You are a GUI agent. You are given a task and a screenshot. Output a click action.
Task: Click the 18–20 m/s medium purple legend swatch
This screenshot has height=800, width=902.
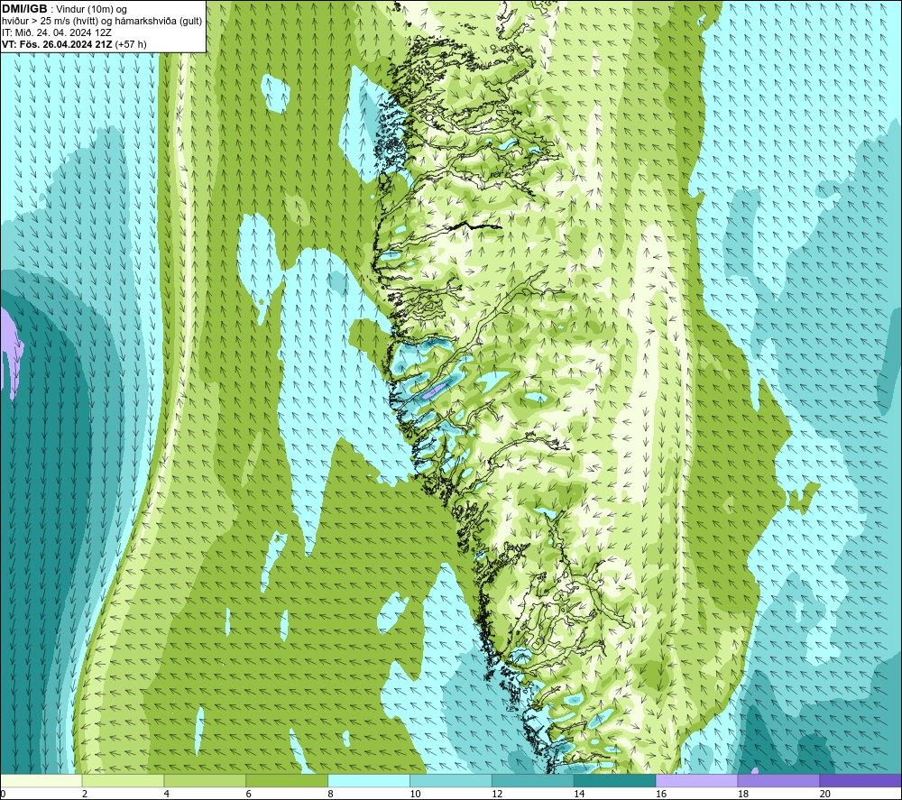click(x=778, y=780)
